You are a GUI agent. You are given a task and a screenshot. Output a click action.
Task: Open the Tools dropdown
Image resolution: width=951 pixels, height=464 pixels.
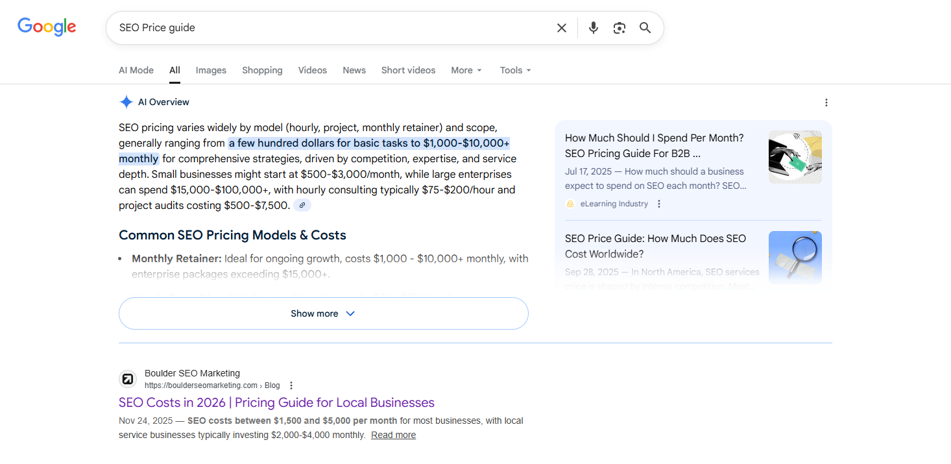tap(514, 69)
